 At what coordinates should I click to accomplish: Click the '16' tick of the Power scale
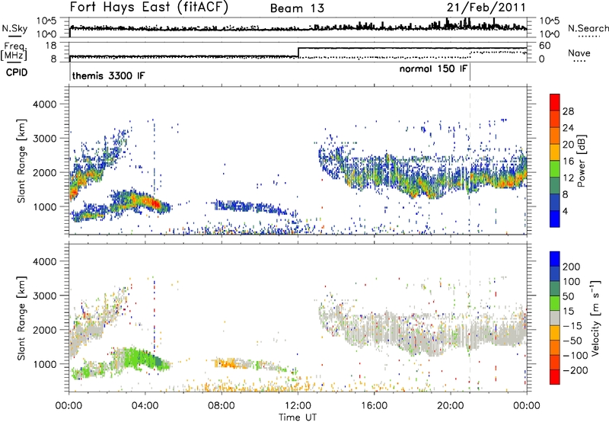pyautogui.click(x=568, y=161)
